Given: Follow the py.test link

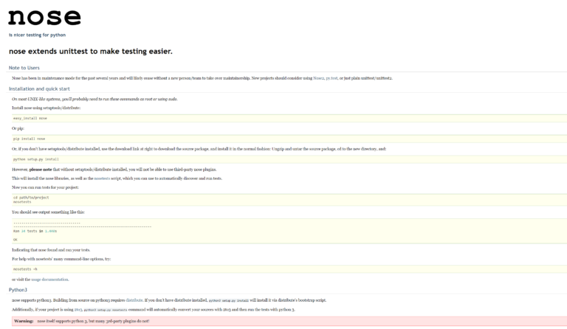Looking at the screenshot, I should tap(331, 78).
